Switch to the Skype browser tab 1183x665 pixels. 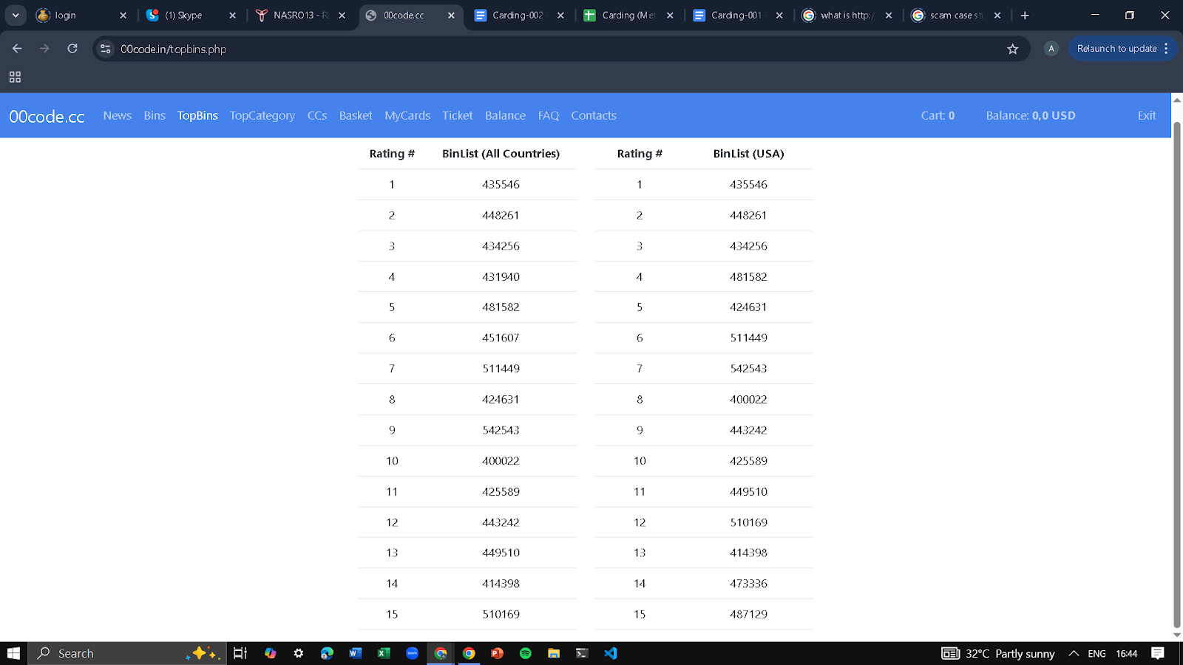[x=191, y=15]
